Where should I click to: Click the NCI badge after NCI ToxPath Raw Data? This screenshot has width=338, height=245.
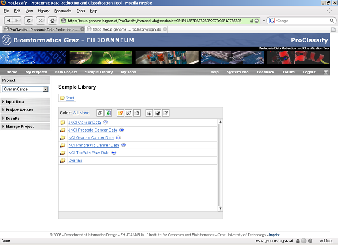(114, 153)
